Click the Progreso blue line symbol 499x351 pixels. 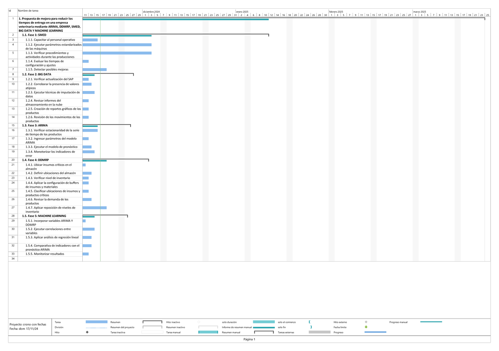[x=375, y=332]
